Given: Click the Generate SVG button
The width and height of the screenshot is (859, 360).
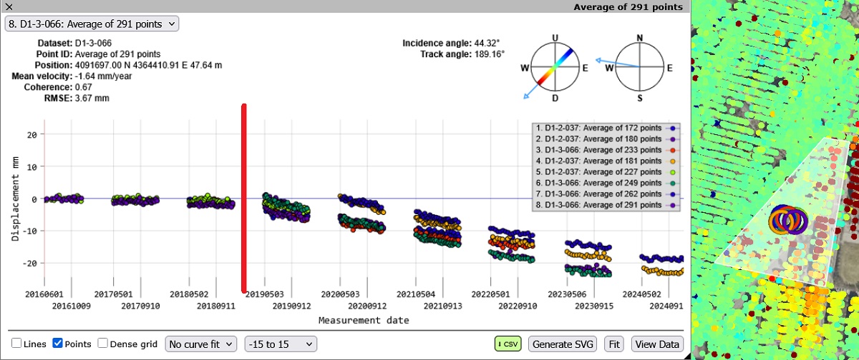Looking at the screenshot, I should (x=563, y=344).
